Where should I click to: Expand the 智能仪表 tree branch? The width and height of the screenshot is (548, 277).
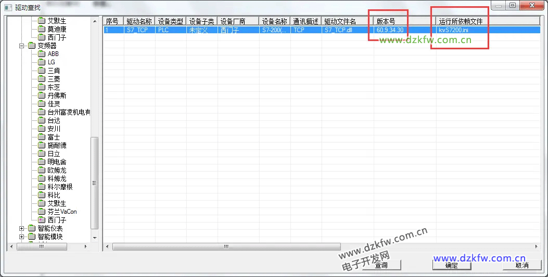click(22, 229)
